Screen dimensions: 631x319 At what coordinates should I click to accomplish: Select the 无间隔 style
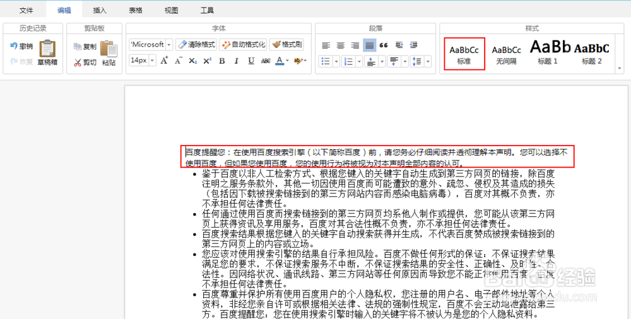506,54
